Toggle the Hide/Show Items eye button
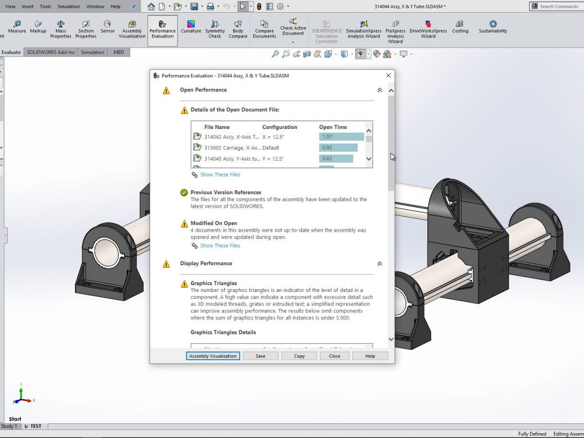 coord(361,54)
